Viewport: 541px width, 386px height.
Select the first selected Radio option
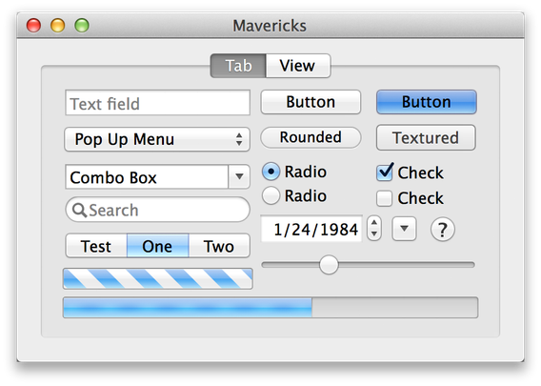[270, 172]
